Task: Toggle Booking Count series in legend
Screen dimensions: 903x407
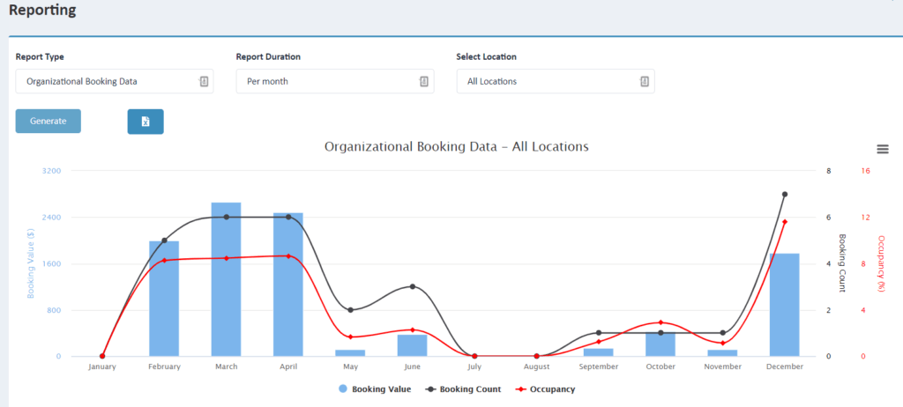Action: click(464, 389)
